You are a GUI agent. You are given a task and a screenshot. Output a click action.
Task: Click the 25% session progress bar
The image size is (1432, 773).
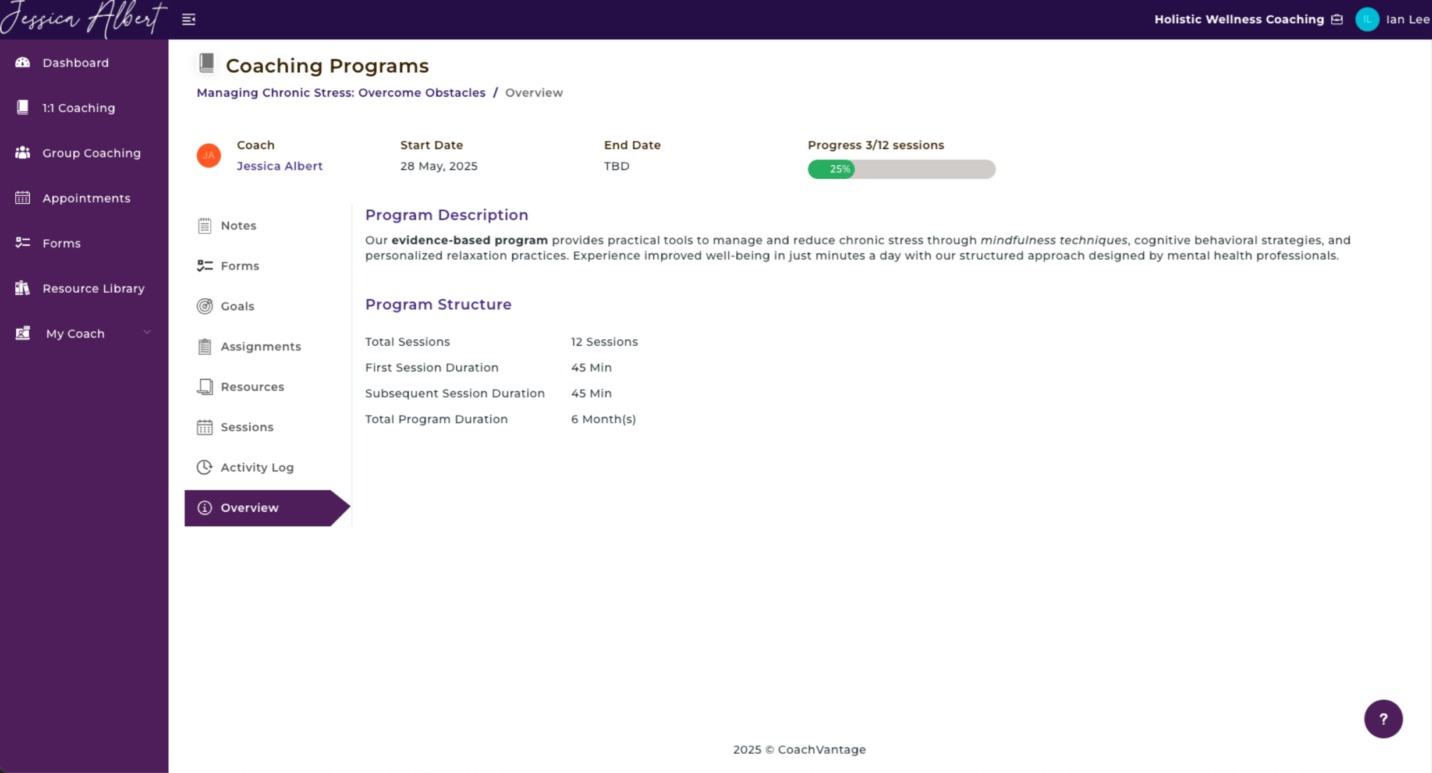(901, 169)
